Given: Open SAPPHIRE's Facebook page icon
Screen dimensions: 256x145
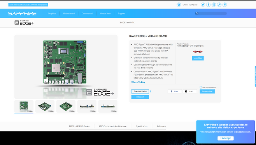Looking at the screenshot, I should click(x=208, y=5).
